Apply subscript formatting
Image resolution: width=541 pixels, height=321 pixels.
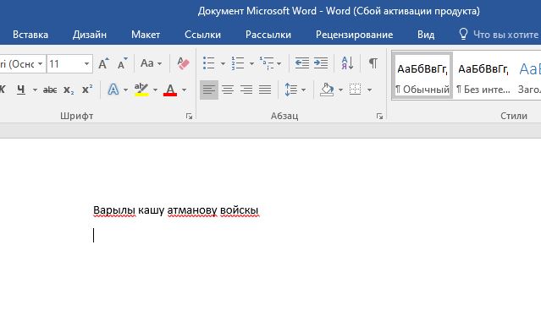pyautogui.click(x=69, y=90)
